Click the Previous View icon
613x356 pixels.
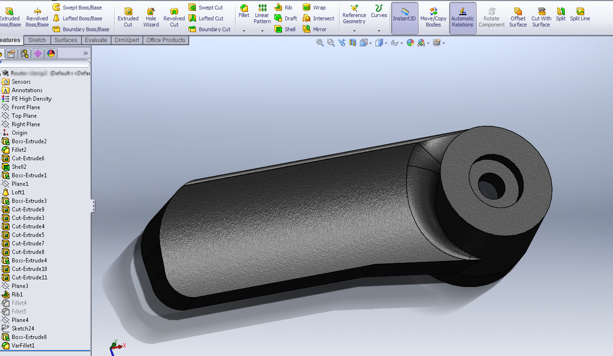point(342,43)
